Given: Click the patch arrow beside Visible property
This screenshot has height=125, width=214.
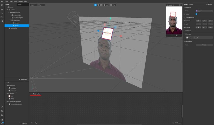Looking at the screenshot, I should [184, 14].
